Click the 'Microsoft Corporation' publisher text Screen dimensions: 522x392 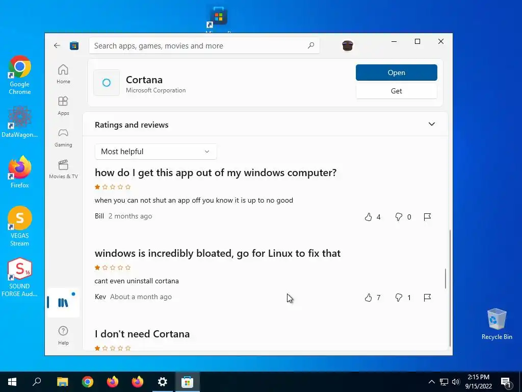coord(156,90)
